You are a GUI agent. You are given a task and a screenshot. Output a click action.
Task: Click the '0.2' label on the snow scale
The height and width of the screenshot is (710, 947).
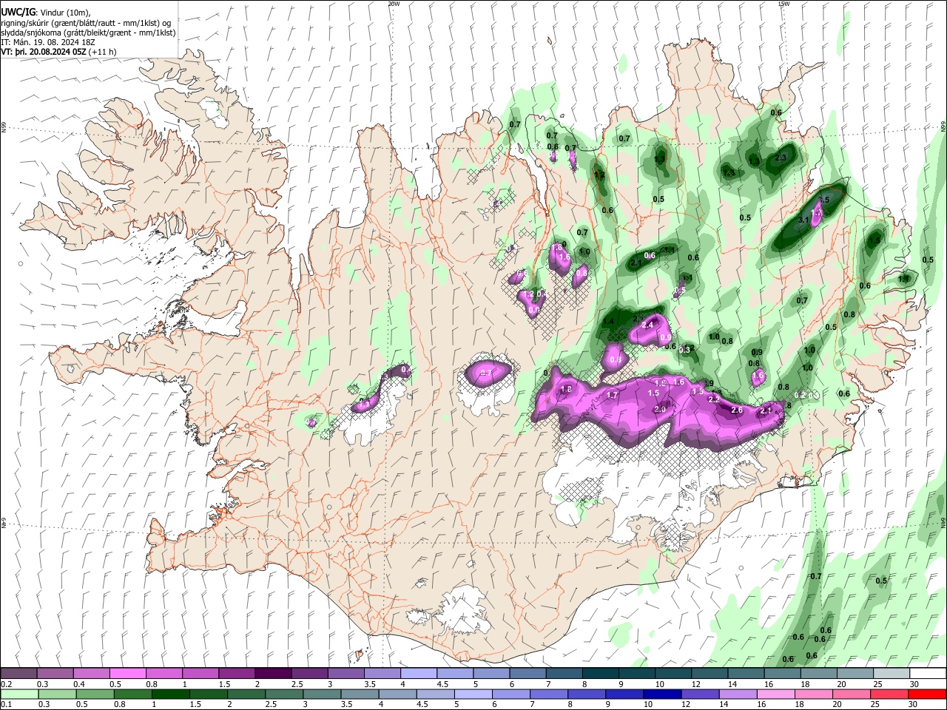pyautogui.click(x=6, y=684)
